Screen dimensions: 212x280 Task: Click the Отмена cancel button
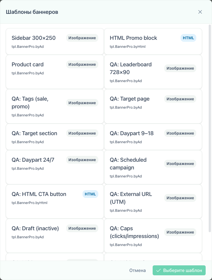point(137,270)
